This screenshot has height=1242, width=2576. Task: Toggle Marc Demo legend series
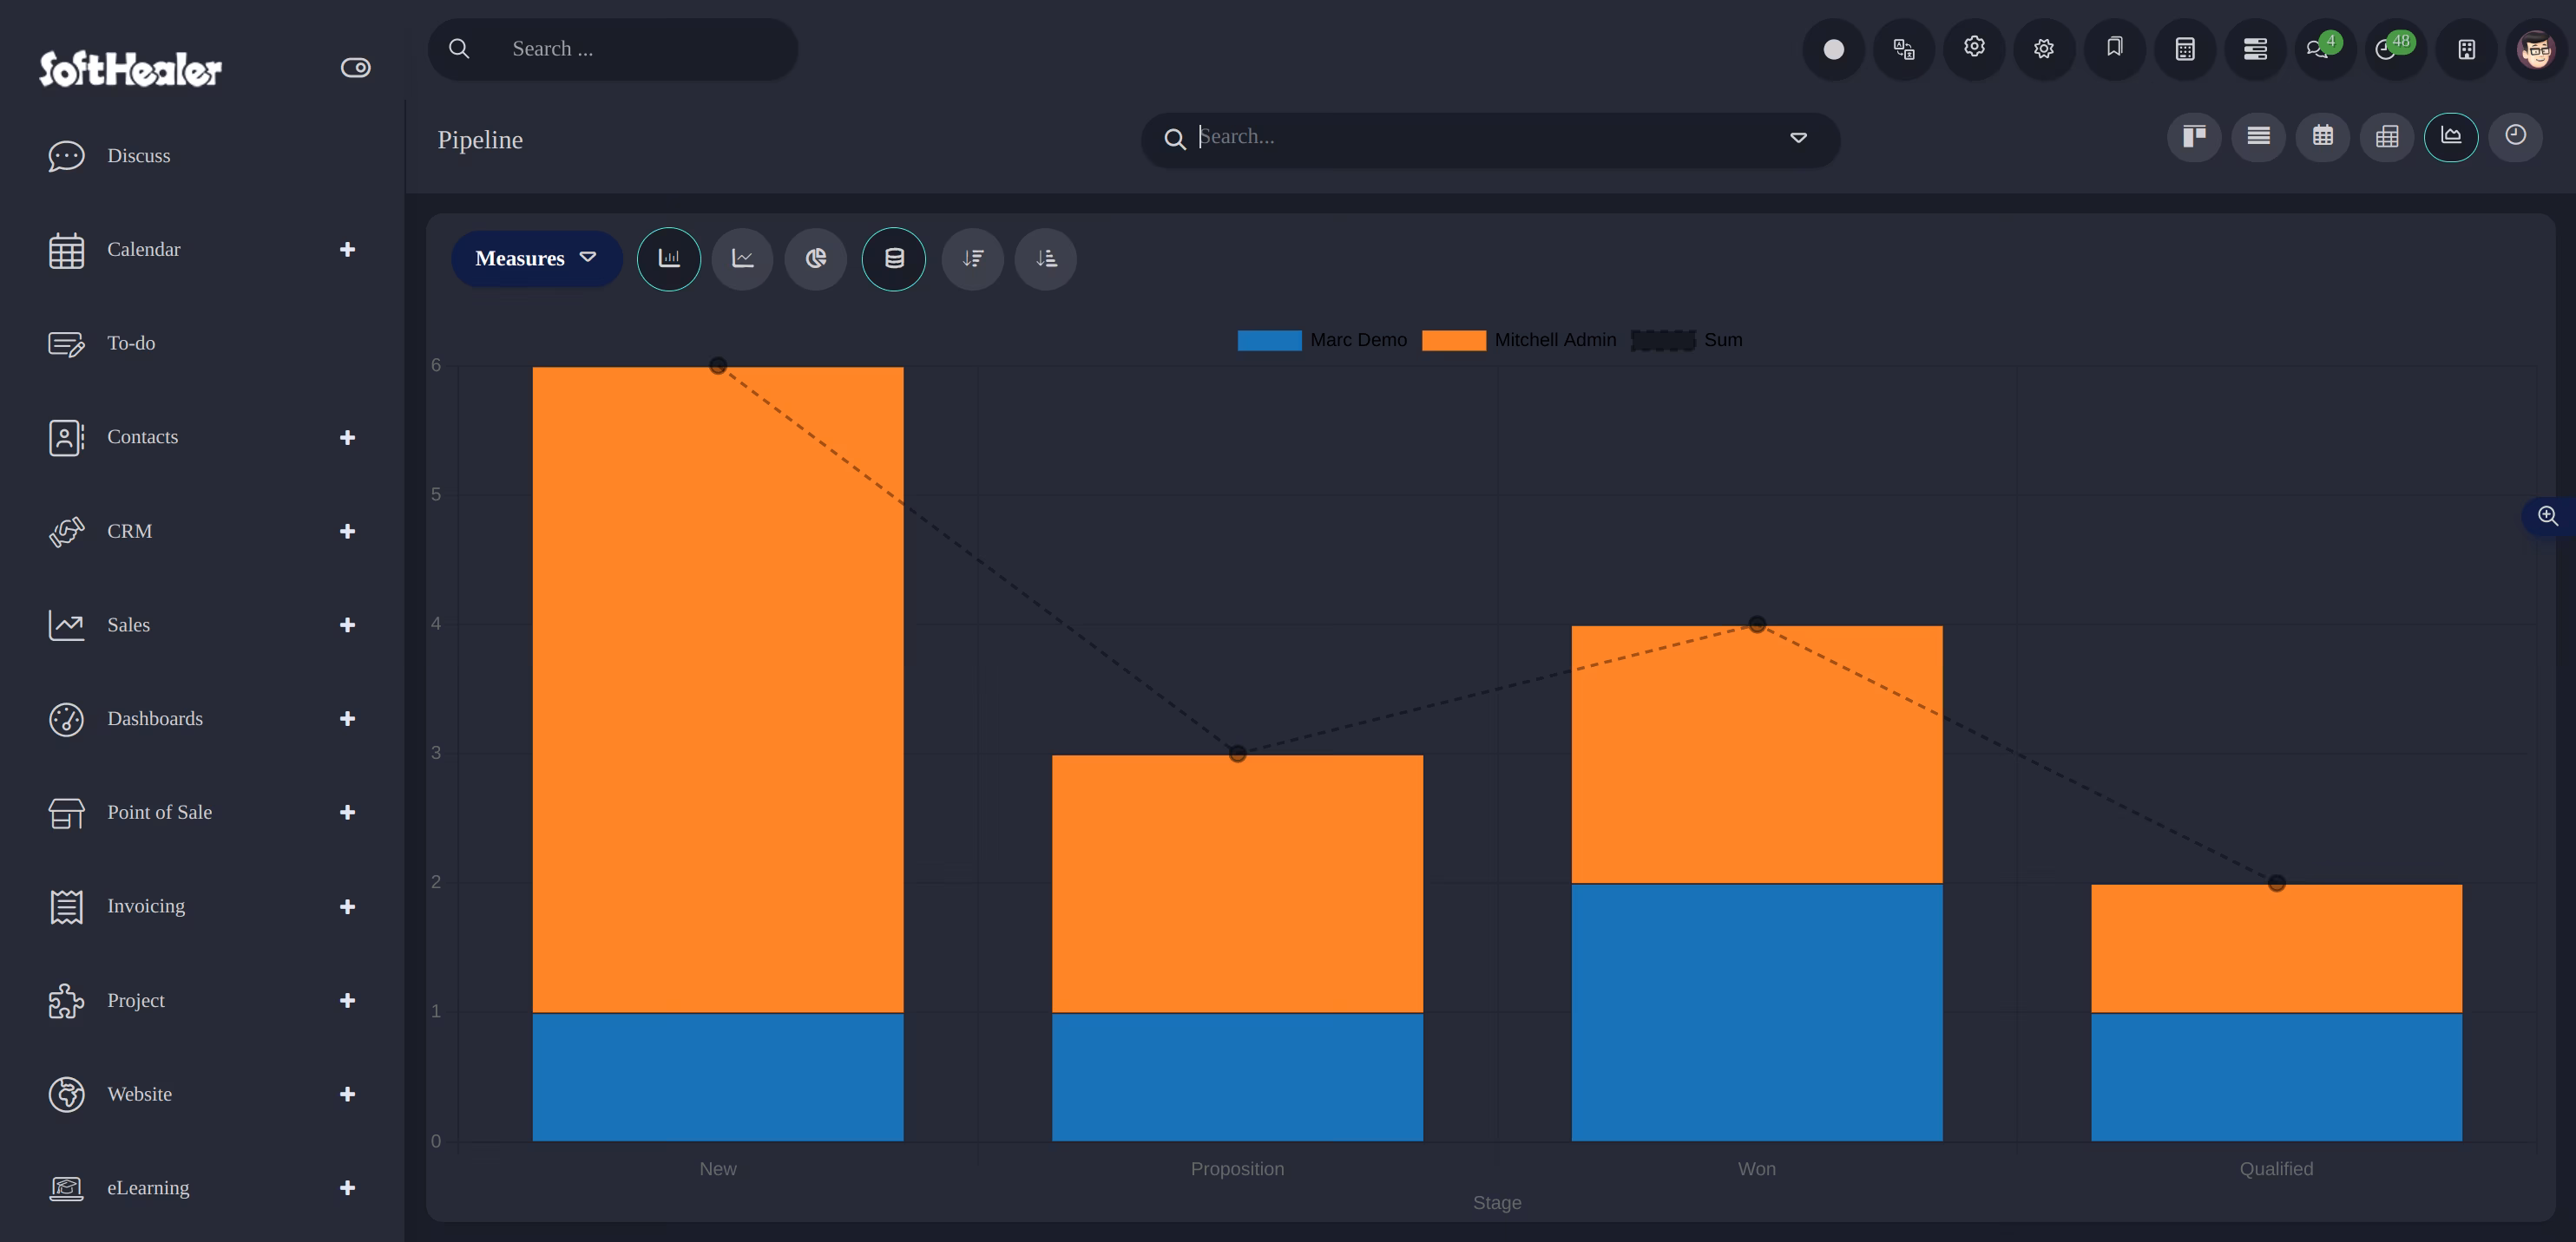point(1322,340)
